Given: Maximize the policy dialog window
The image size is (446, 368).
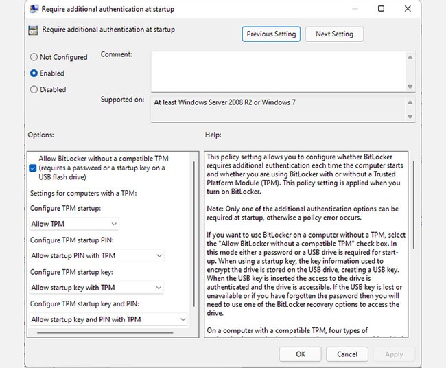Looking at the screenshot, I should [381, 9].
